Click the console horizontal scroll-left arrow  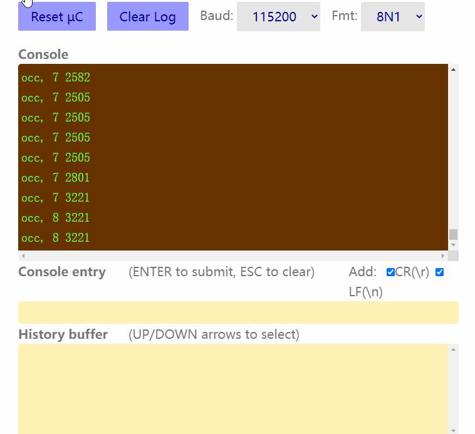pyautogui.click(x=23, y=256)
